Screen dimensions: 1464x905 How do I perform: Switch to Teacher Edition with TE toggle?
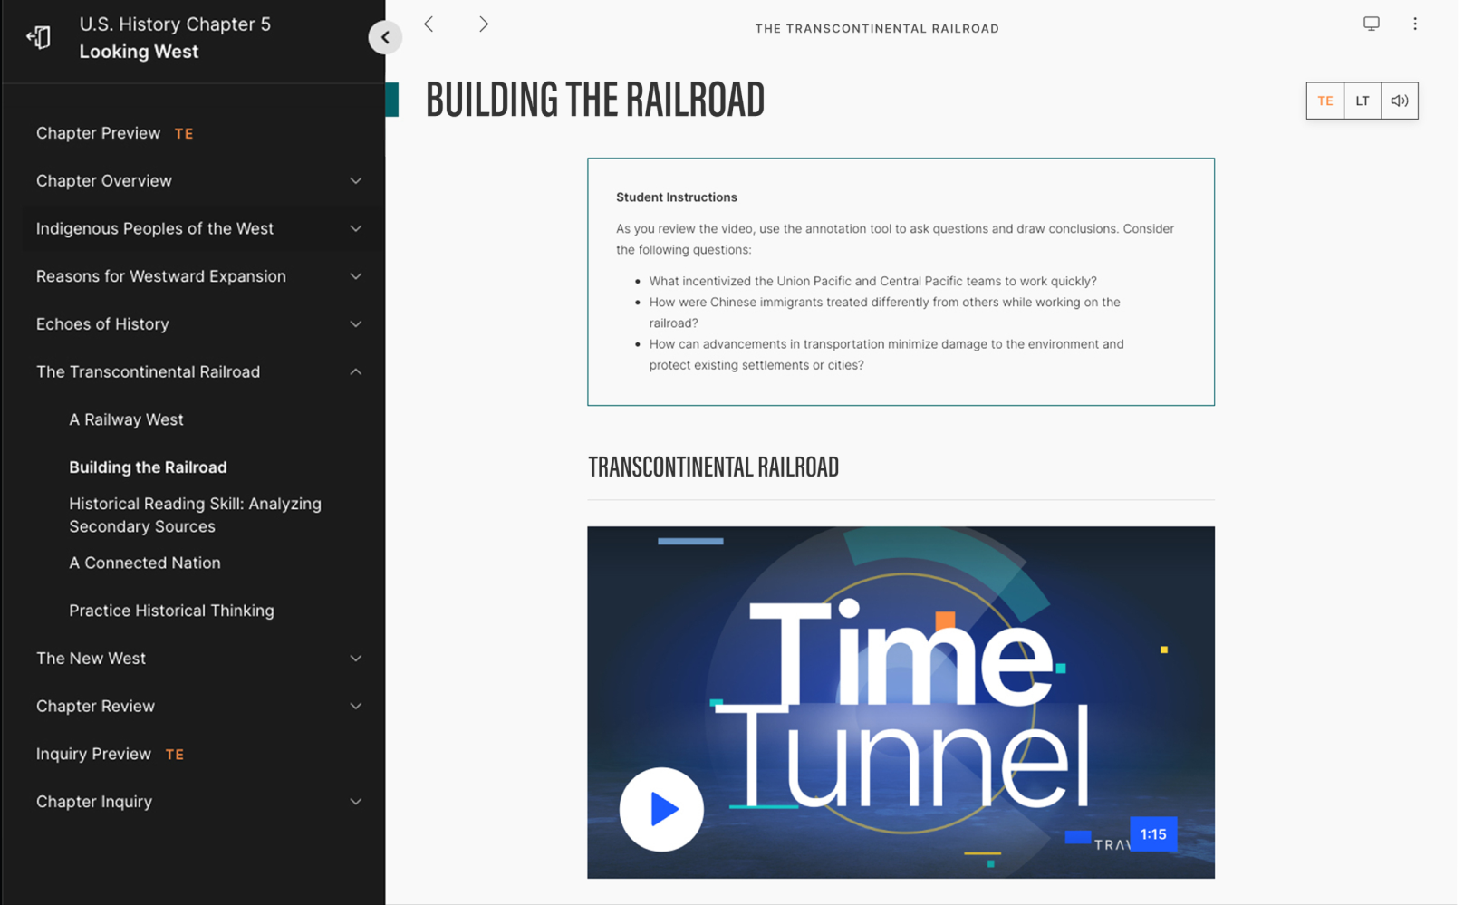pos(1324,101)
